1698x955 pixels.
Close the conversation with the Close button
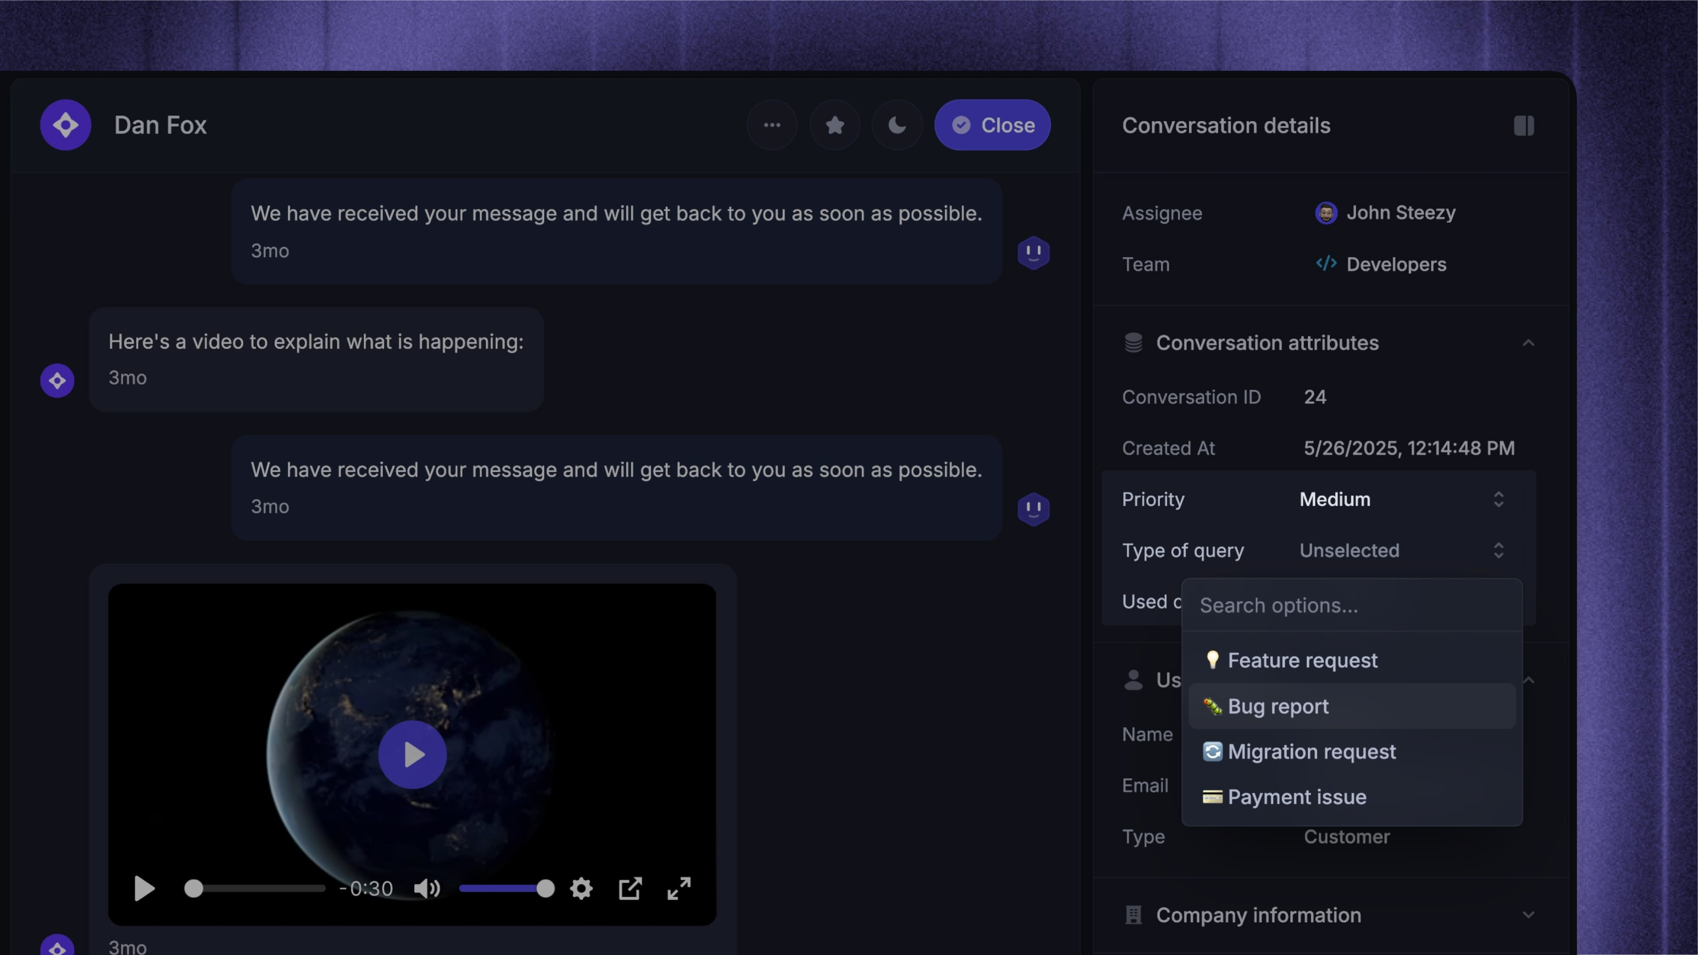point(992,125)
